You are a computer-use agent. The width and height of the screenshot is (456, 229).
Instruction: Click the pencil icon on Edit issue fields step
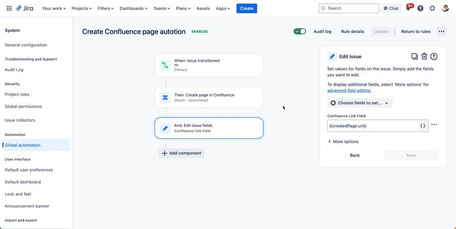coord(165,128)
